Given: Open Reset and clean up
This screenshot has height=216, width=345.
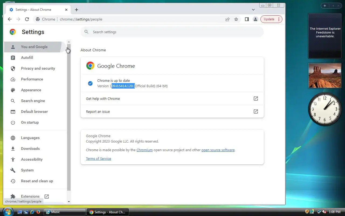Looking at the screenshot, I should [x=35, y=181].
